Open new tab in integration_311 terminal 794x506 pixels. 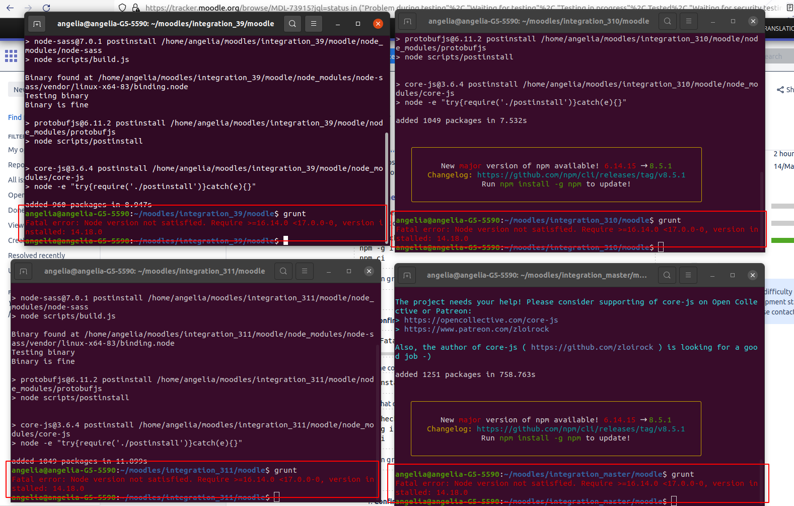23,271
